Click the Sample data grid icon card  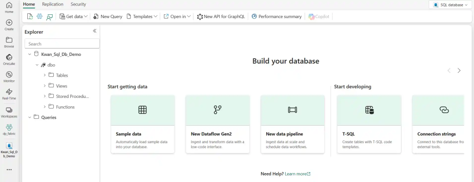[x=143, y=110]
